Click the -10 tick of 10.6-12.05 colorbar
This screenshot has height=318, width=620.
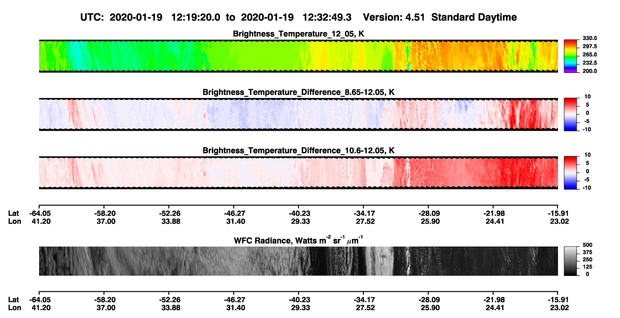[587, 187]
